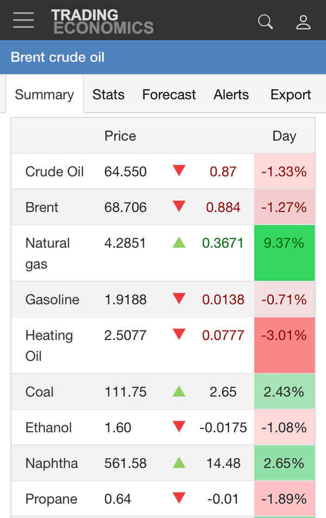Click the search magnifier icon
This screenshot has height=518, width=326.
[x=265, y=22]
